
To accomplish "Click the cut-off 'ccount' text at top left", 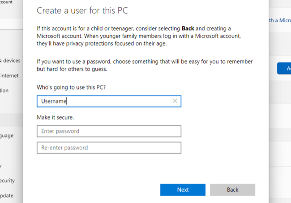I will [x=6, y=2].
